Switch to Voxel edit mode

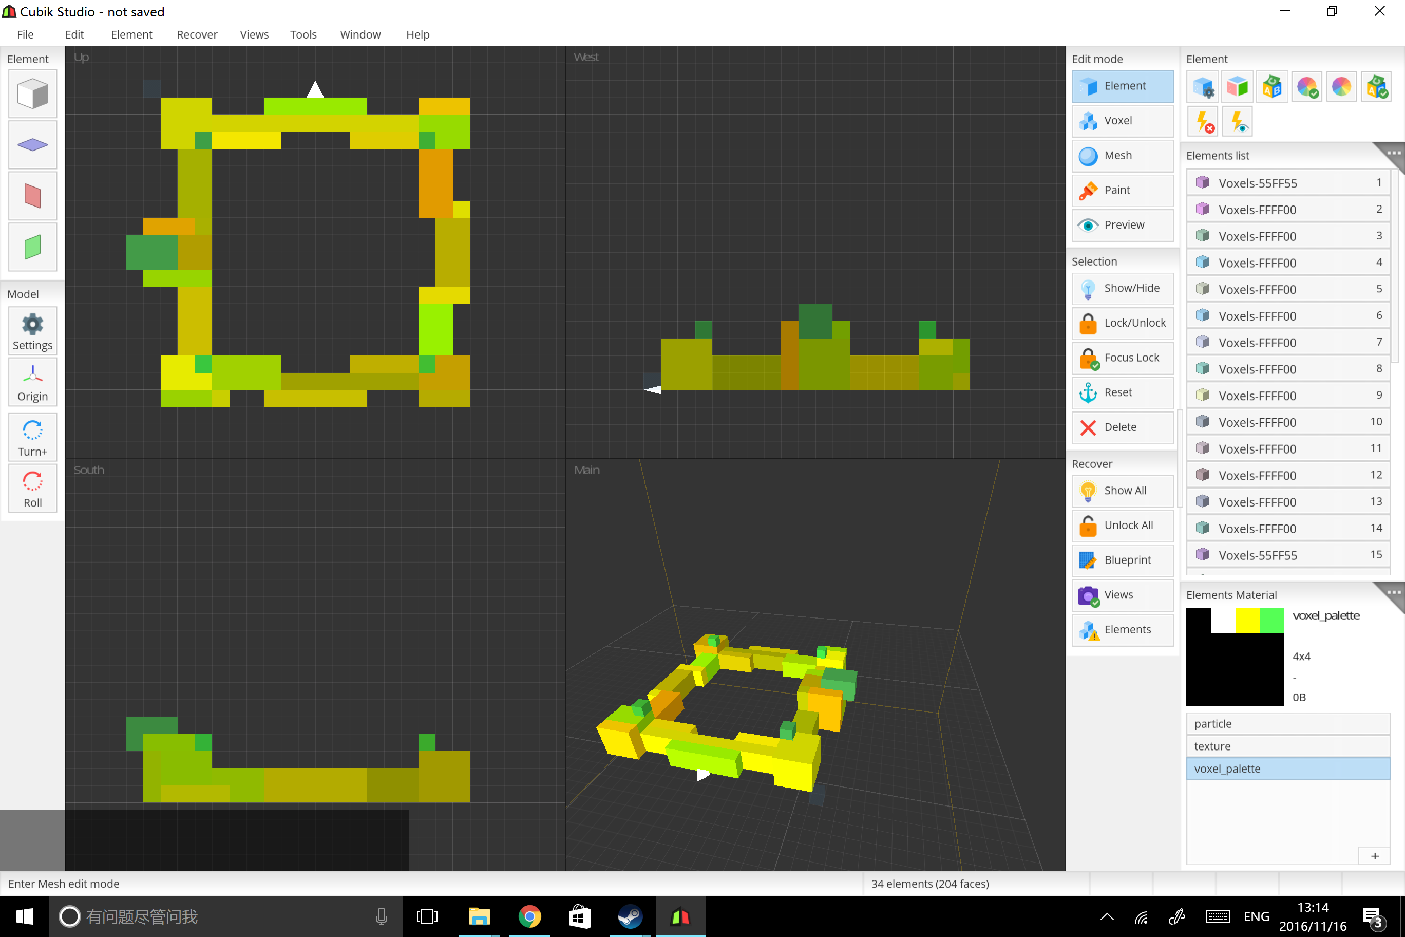1122,121
